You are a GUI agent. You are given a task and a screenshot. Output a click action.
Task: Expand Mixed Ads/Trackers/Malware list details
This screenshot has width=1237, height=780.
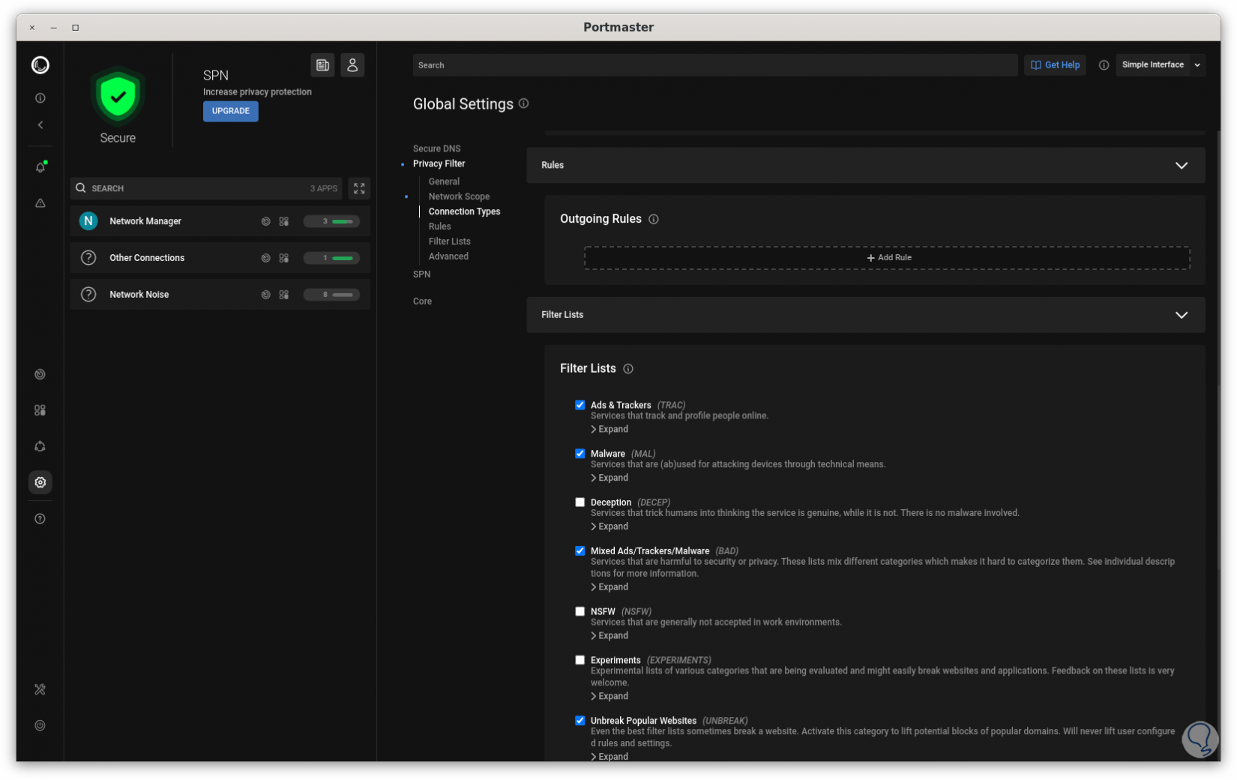tap(610, 588)
